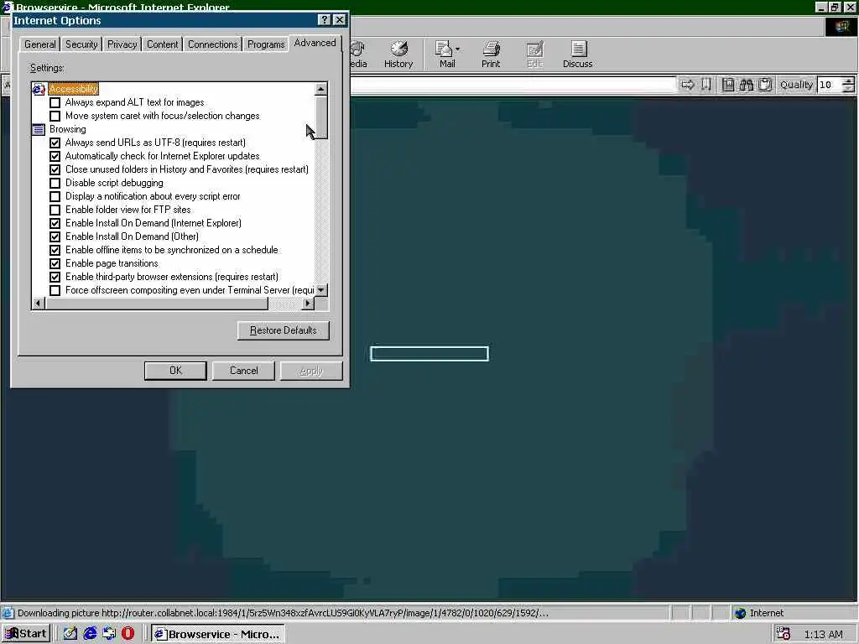Uncheck Enable third-party browser extensions
859x644 pixels.
pyautogui.click(x=55, y=277)
